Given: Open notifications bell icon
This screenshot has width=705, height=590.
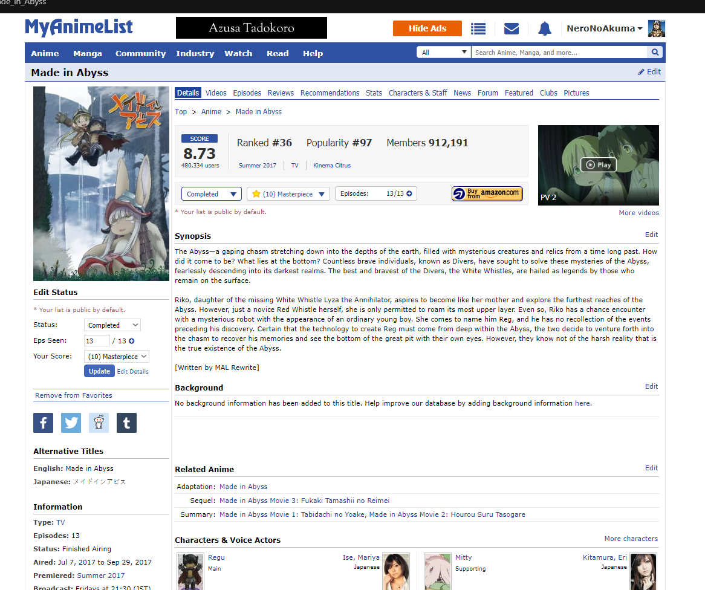Looking at the screenshot, I should coord(545,28).
